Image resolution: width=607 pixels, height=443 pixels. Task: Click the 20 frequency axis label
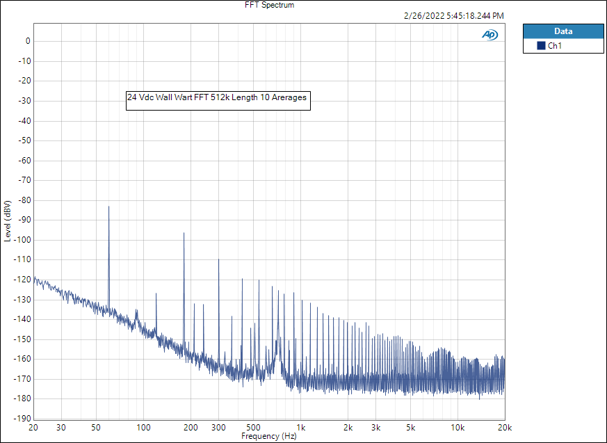(x=33, y=428)
